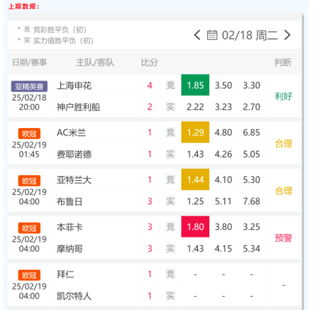Go to next date with right arrow

(287, 35)
